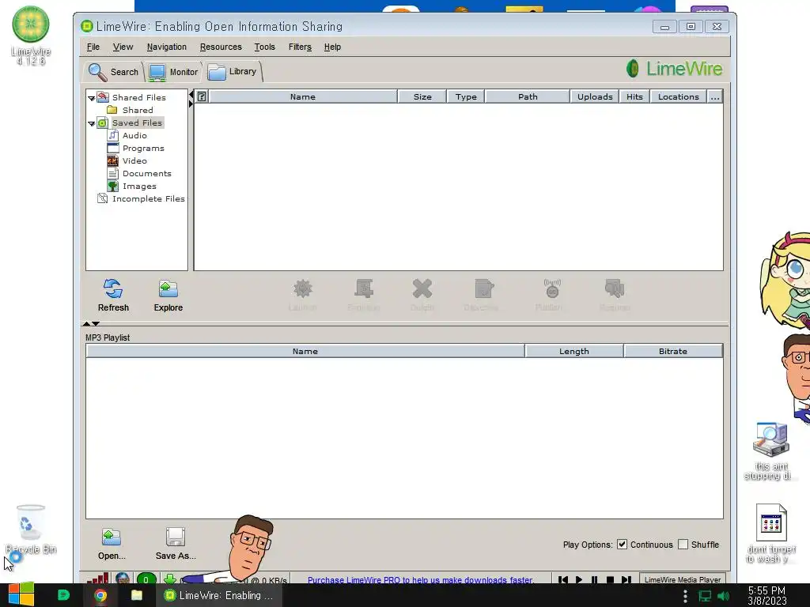The image size is (810, 607).
Task: Click the disabled Resume icon
Action: [614, 288]
